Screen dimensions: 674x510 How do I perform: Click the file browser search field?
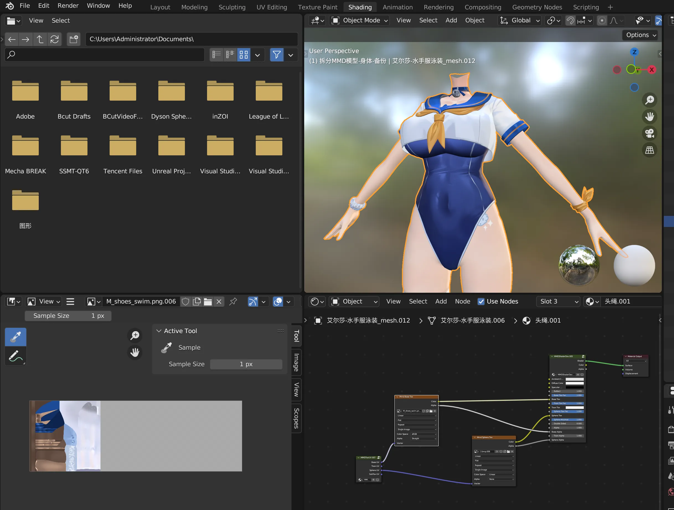click(x=105, y=55)
